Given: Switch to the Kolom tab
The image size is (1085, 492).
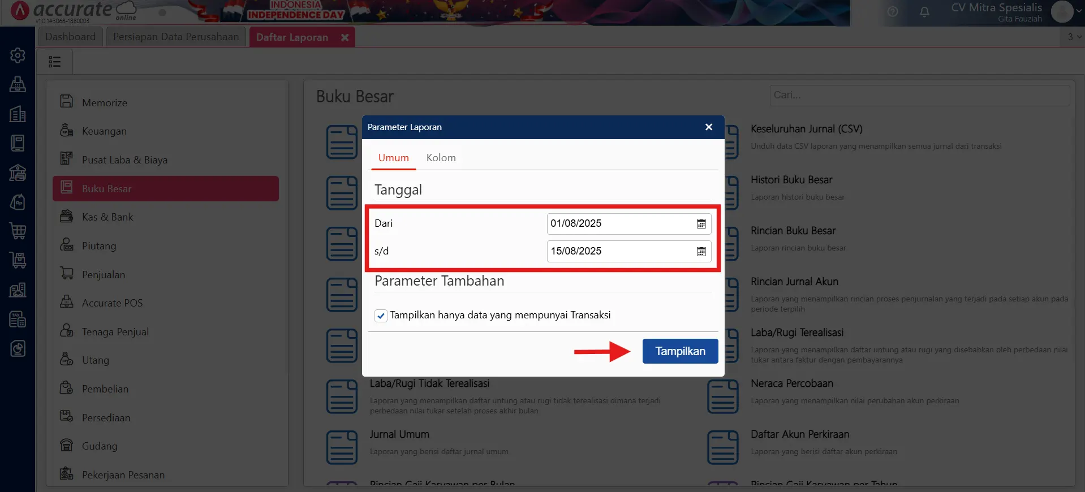Looking at the screenshot, I should [441, 158].
